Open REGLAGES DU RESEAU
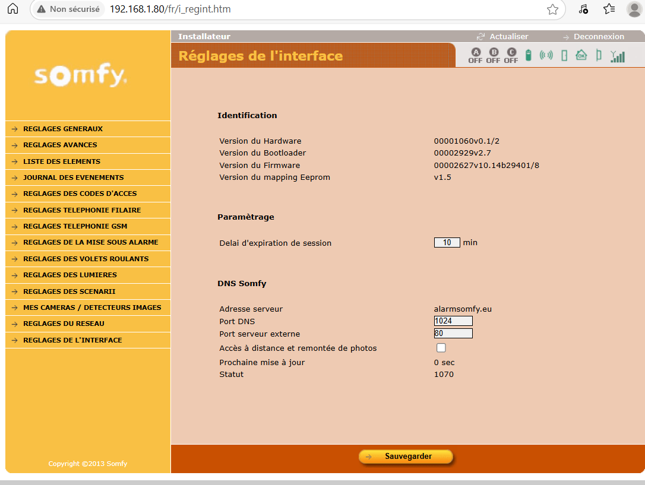The height and width of the screenshot is (485, 645). tap(88, 324)
